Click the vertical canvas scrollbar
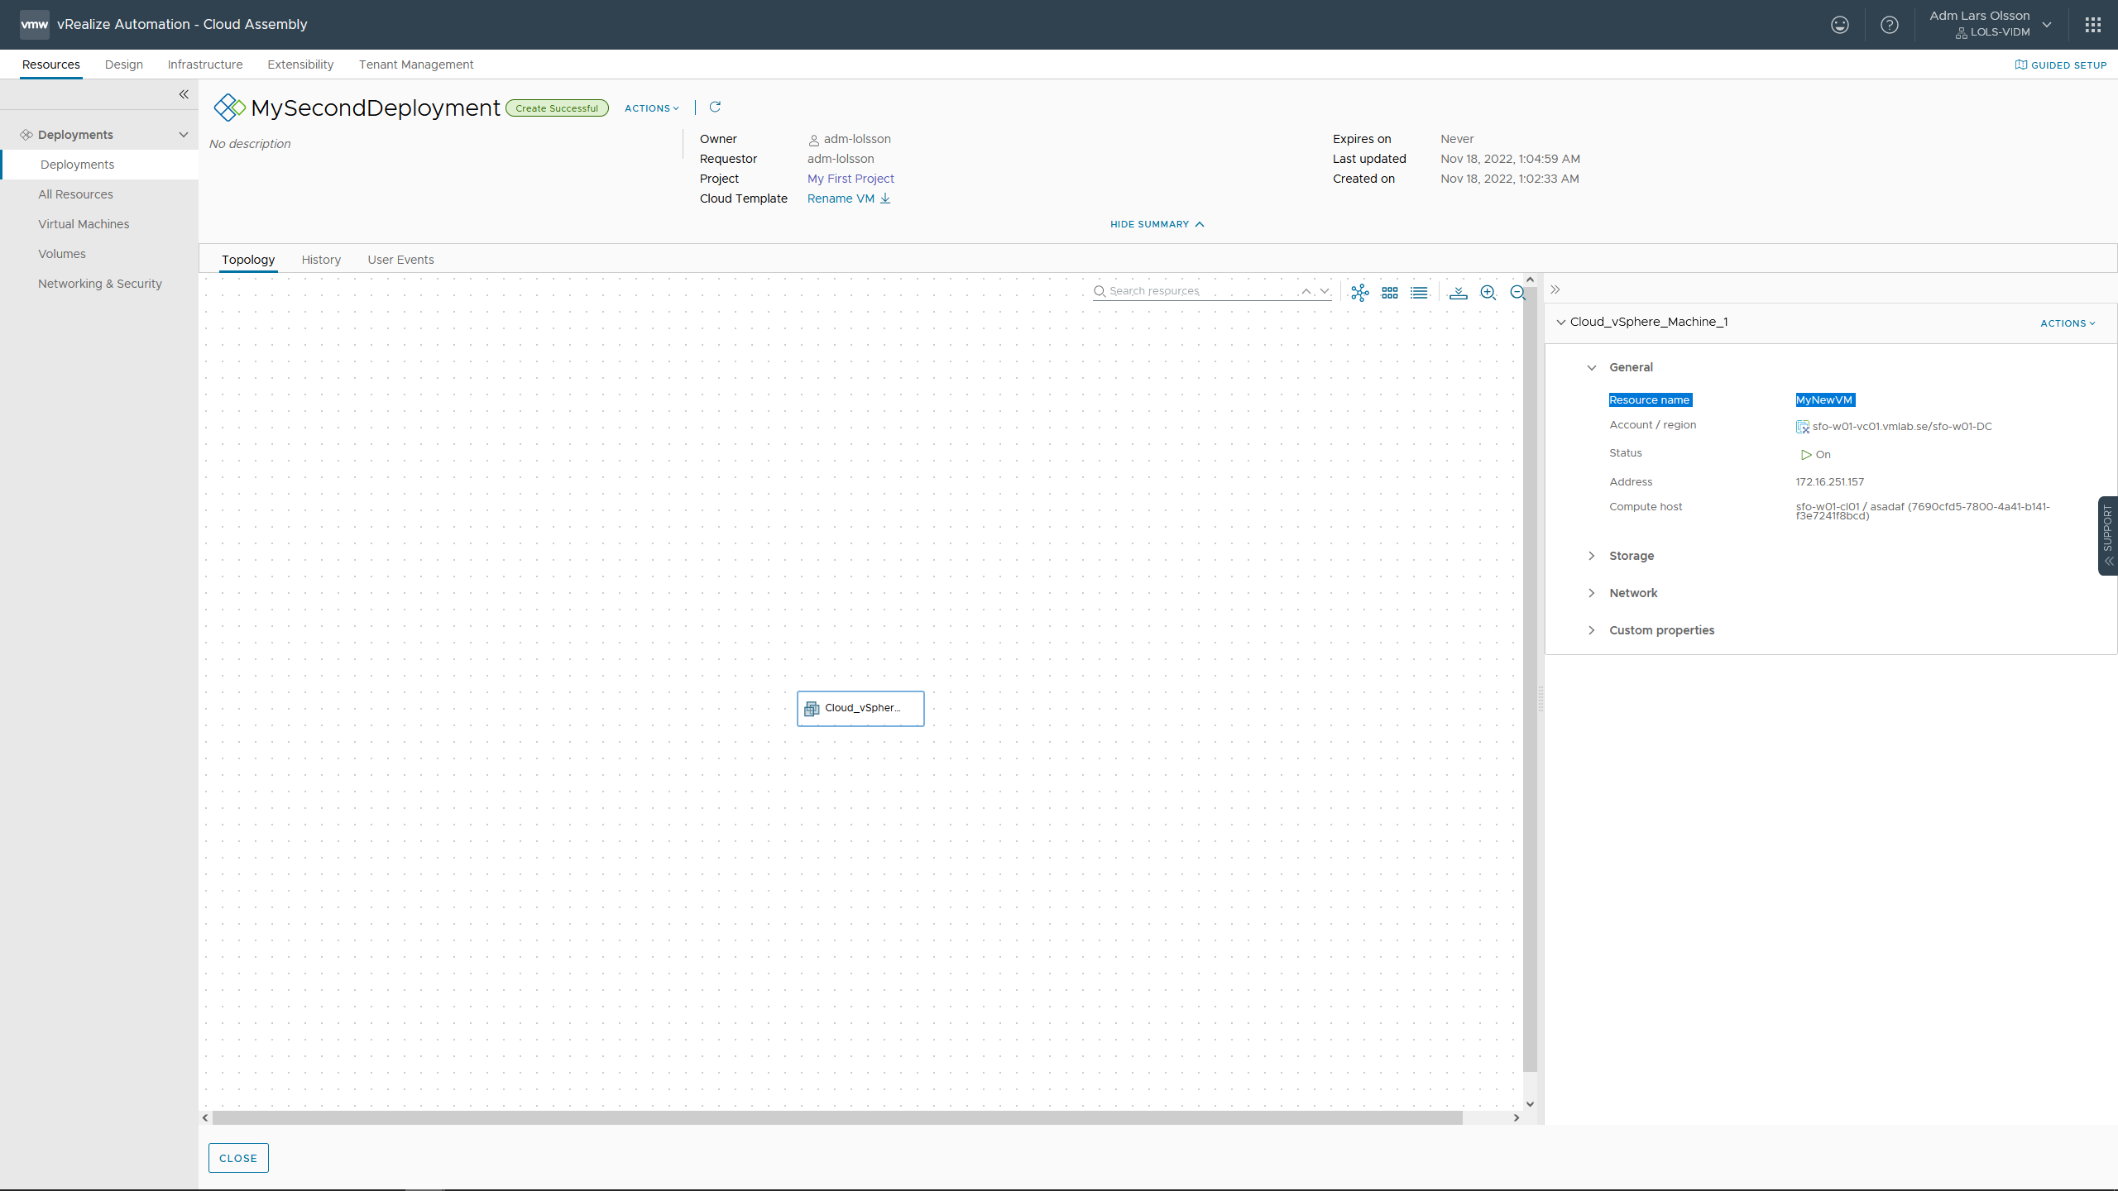This screenshot has width=2118, height=1191. tap(1530, 680)
